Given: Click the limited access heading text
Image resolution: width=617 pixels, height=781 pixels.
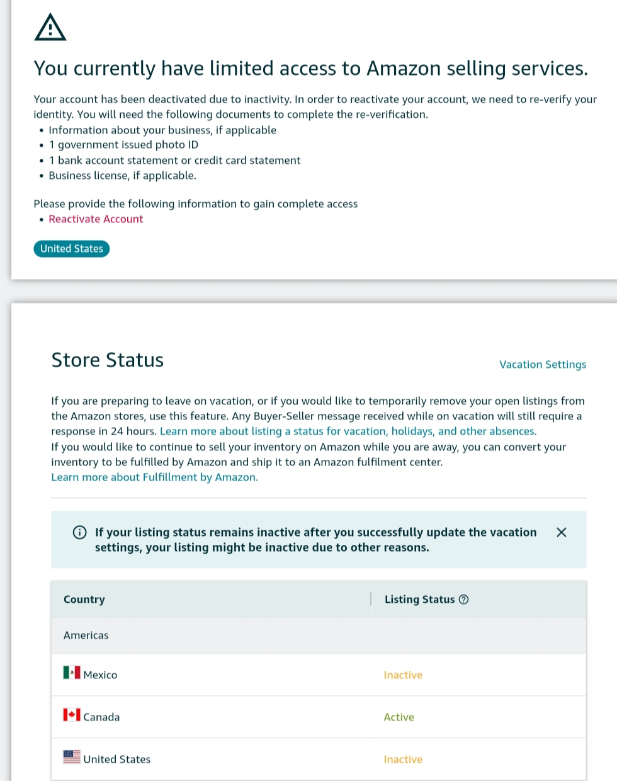Looking at the screenshot, I should 311,68.
